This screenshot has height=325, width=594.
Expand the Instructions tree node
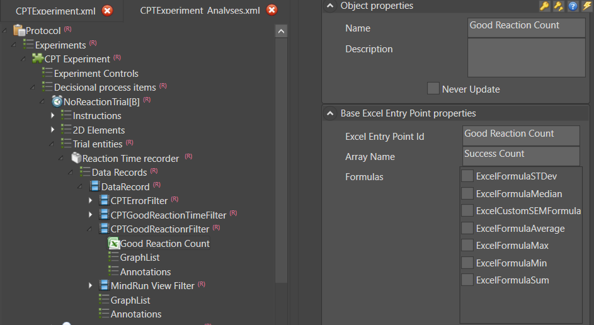(x=53, y=116)
